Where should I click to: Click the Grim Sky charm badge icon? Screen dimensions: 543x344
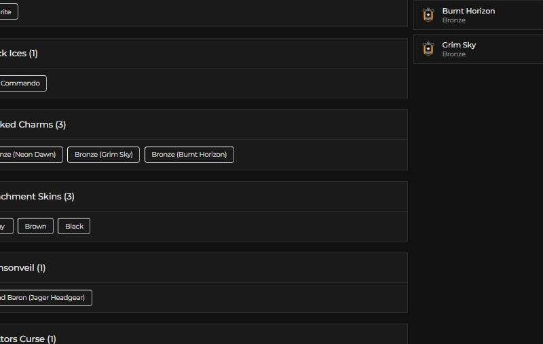[x=428, y=49]
